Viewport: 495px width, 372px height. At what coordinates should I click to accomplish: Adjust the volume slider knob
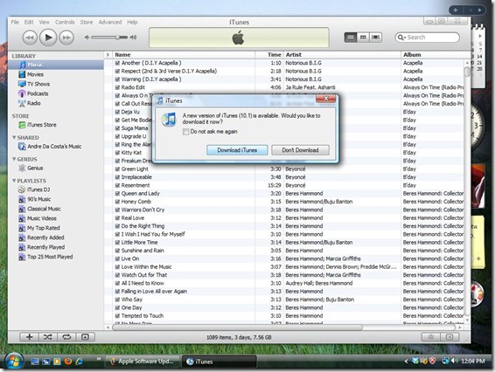click(117, 38)
